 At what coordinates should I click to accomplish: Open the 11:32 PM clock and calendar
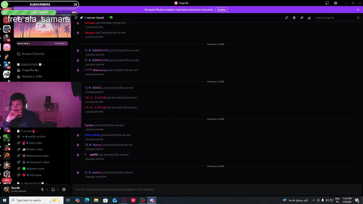[x=347, y=200]
